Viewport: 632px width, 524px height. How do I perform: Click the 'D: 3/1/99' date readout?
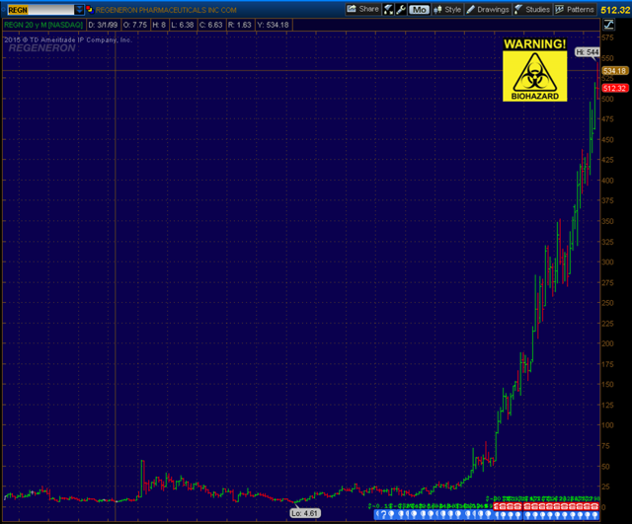coord(103,25)
